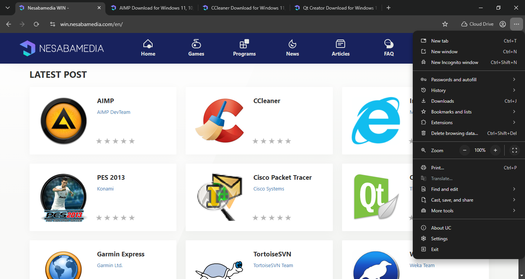
Task: Open the Games section via its controller icon
Action: click(196, 44)
